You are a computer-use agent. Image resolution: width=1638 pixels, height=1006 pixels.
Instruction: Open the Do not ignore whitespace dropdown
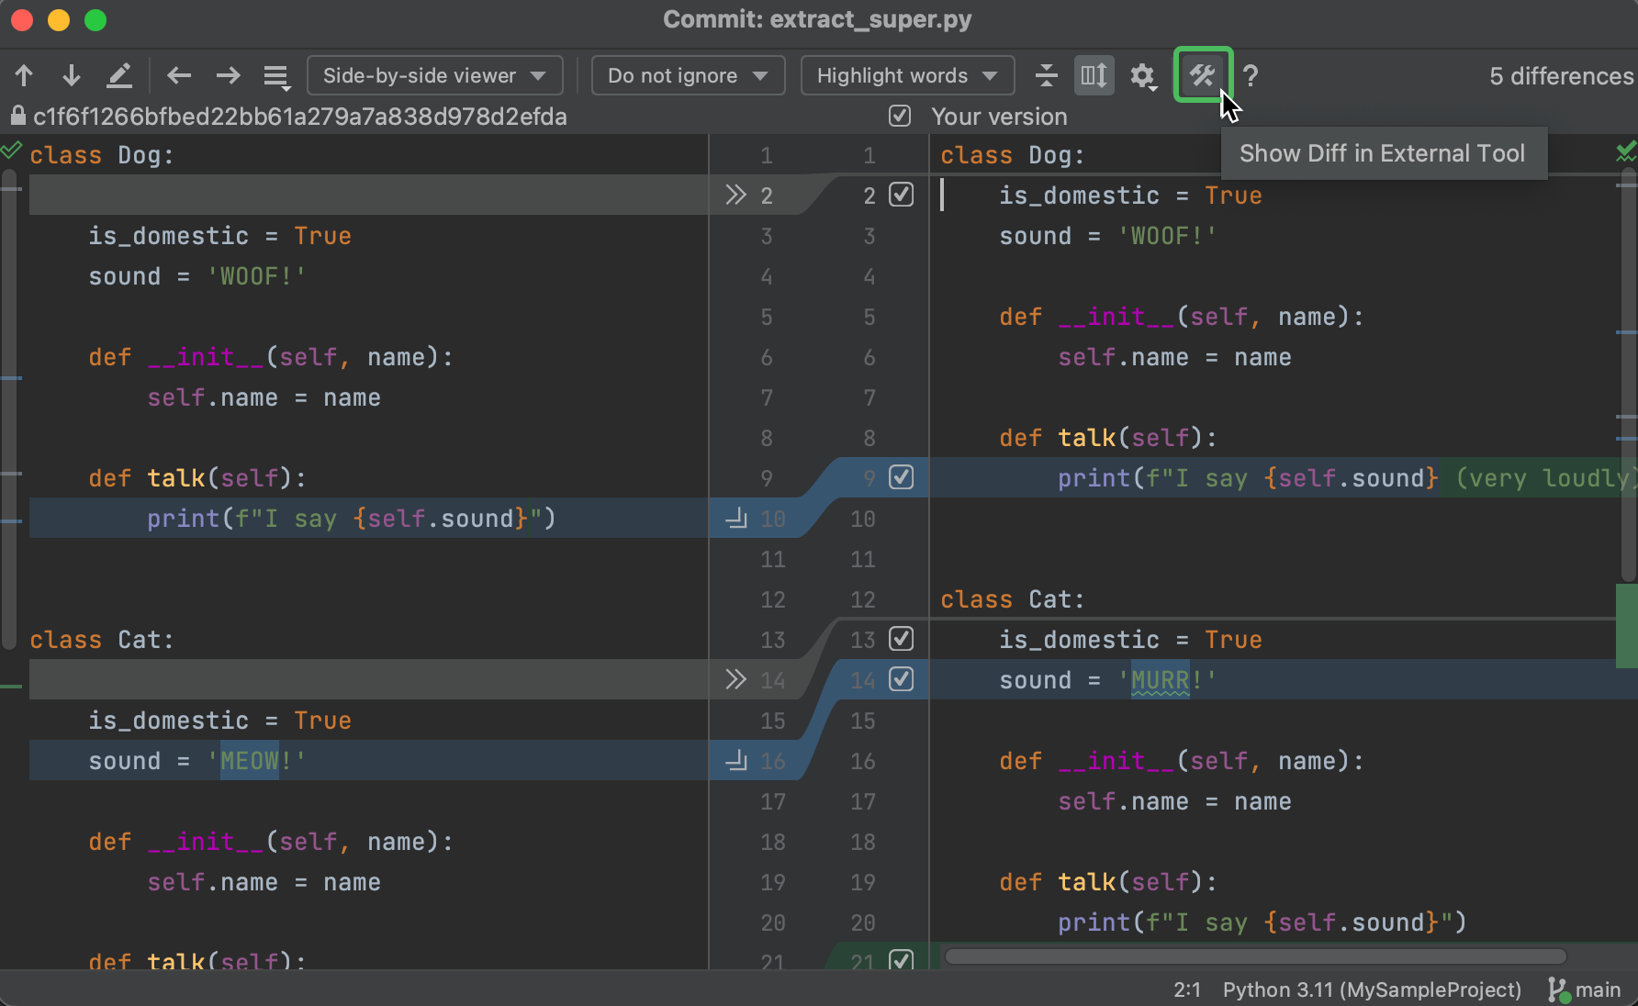(x=687, y=75)
